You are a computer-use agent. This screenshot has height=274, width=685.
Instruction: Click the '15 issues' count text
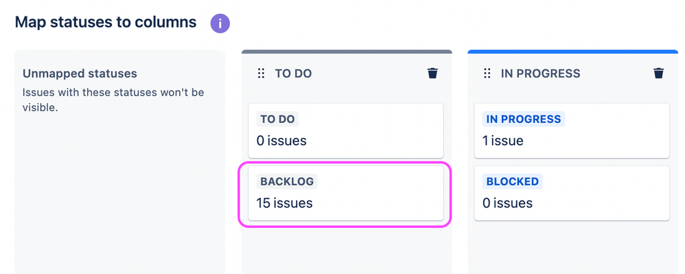(x=284, y=203)
